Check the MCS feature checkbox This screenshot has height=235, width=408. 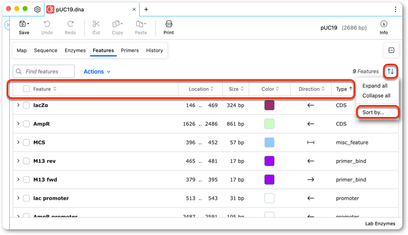click(x=26, y=142)
